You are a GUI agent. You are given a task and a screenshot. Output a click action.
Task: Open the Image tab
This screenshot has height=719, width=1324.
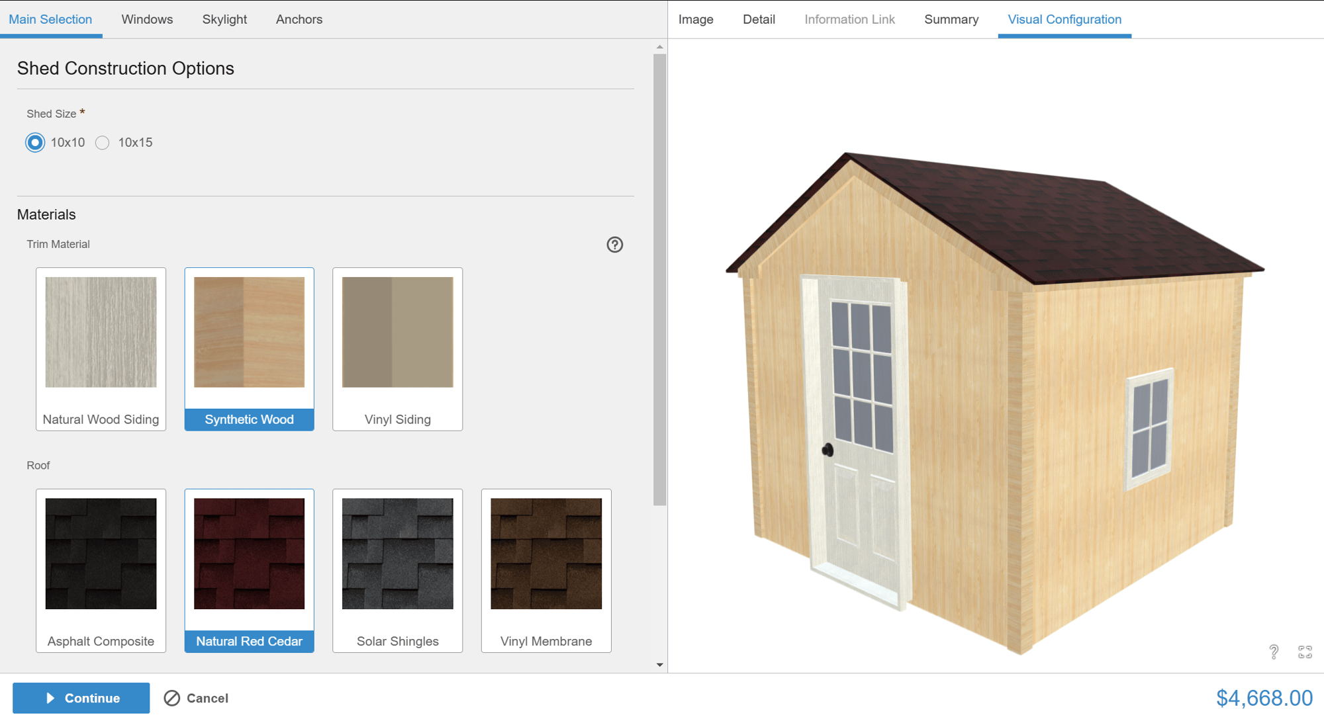tap(695, 19)
